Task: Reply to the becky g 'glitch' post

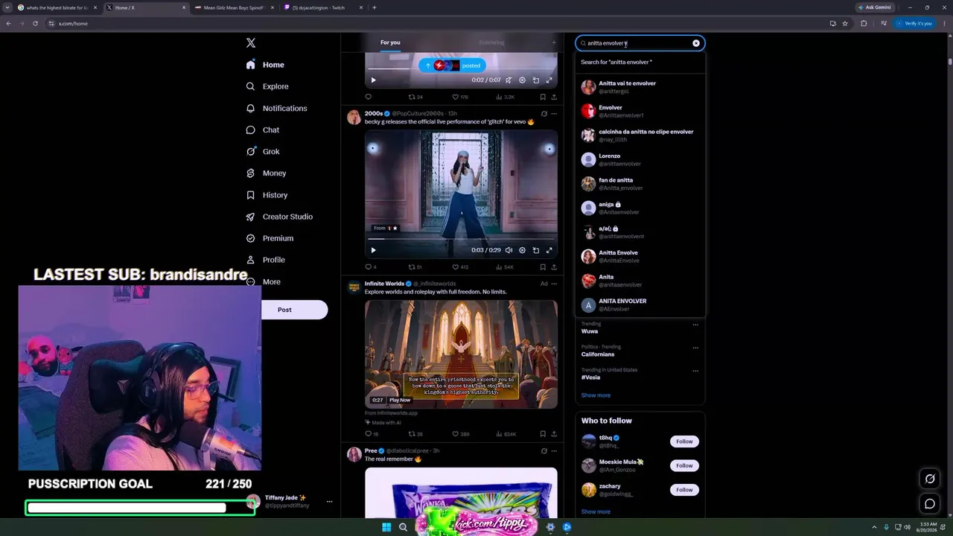Action: pyautogui.click(x=370, y=267)
